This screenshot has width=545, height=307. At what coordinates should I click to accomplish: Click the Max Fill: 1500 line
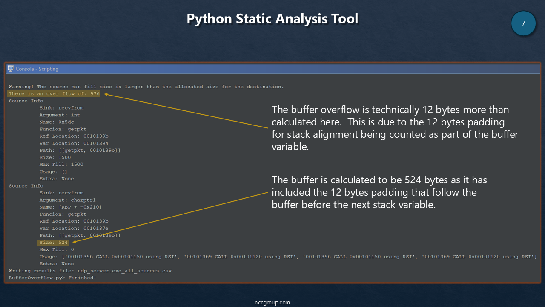61,165
